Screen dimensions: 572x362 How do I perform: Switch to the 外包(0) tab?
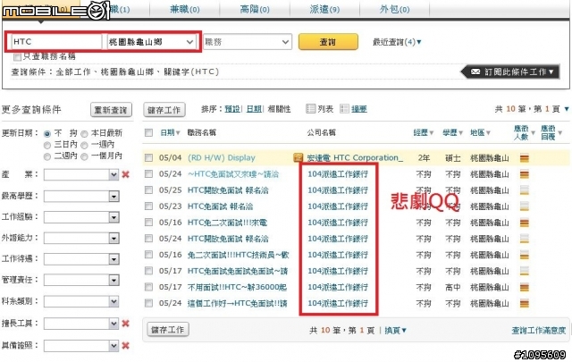(394, 9)
